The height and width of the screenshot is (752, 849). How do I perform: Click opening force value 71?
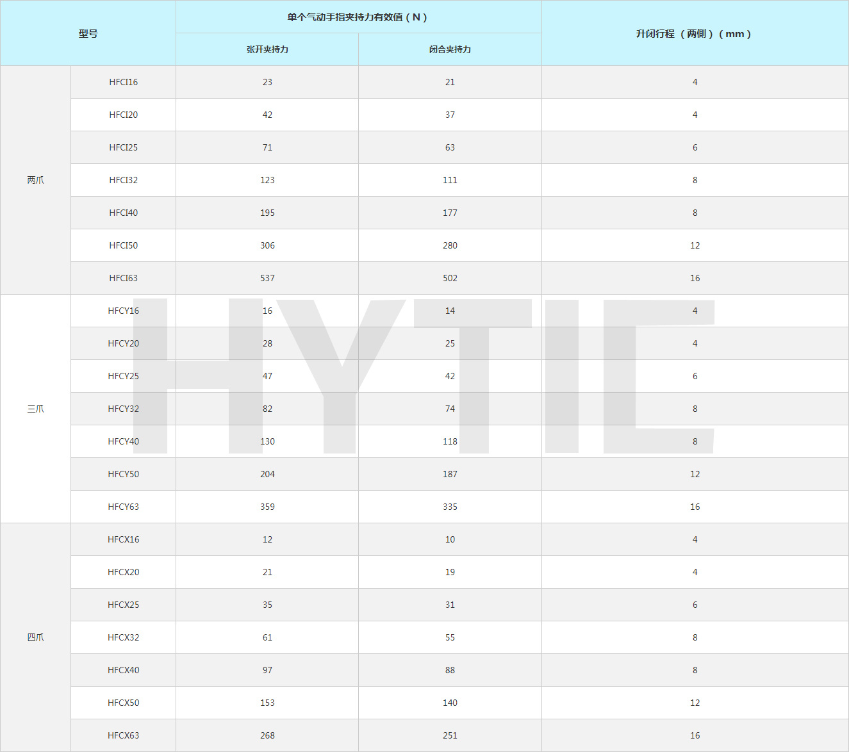[x=267, y=147]
